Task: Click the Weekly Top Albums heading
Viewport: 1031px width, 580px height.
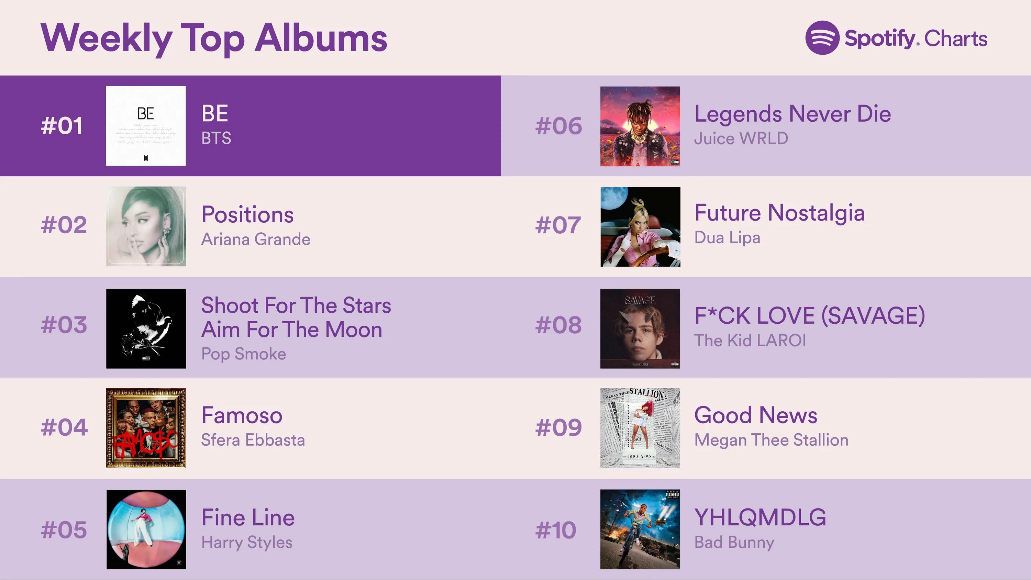Action: coord(214,38)
